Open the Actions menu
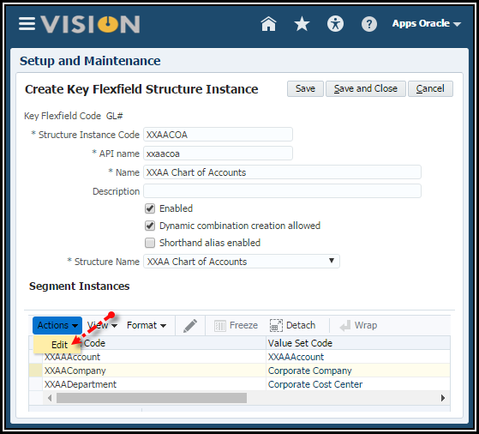Image resolution: width=479 pixels, height=434 pixels. (57, 325)
